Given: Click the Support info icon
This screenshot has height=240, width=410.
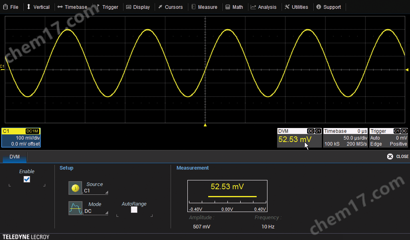Looking at the screenshot, I should coord(318,7).
